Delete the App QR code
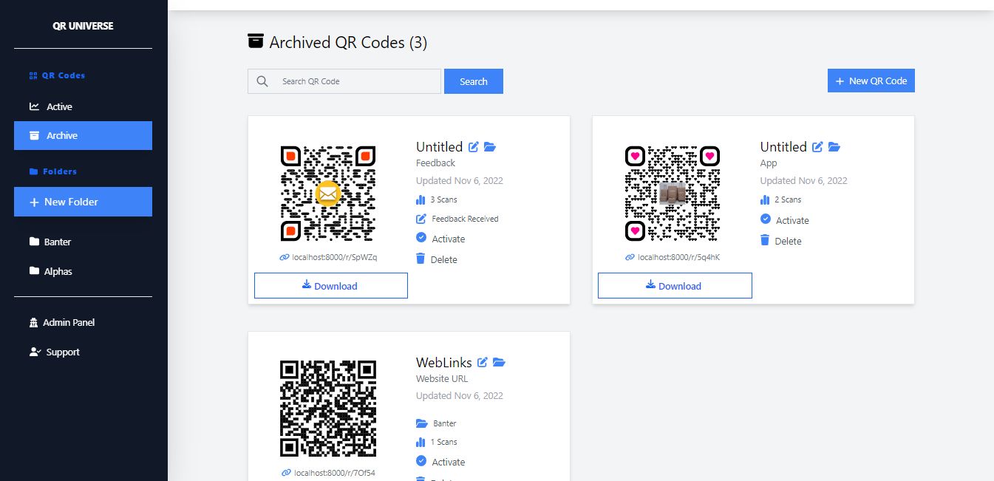Image resolution: width=994 pixels, height=481 pixels. pyautogui.click(x=781, y=241)
